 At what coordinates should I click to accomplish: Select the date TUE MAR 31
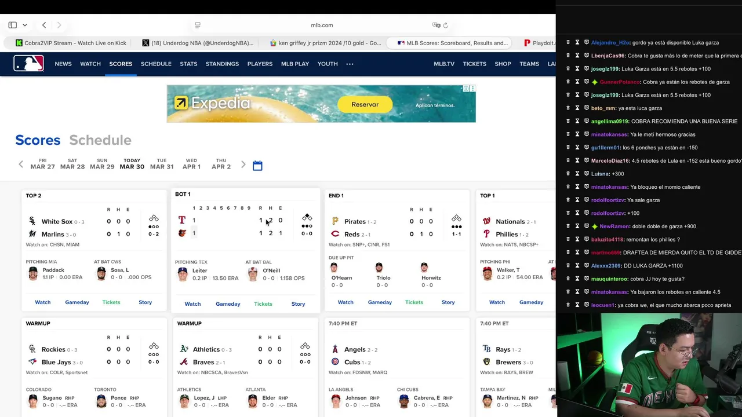[x=162, y=164]
